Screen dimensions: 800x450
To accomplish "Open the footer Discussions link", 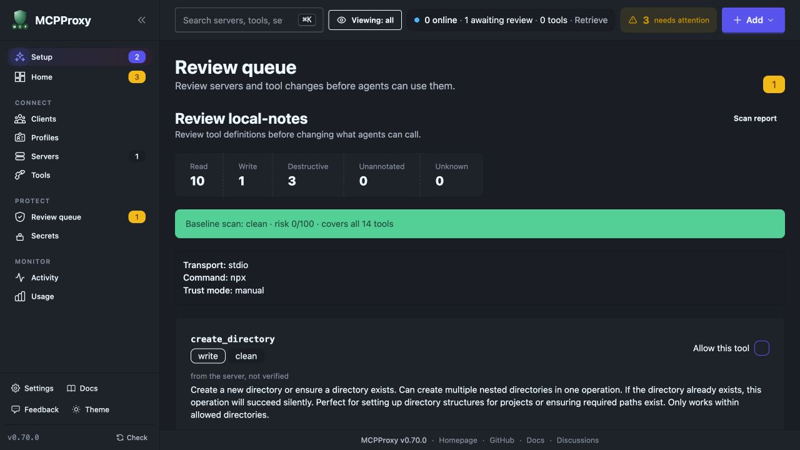I will click(x=577, y=440).
